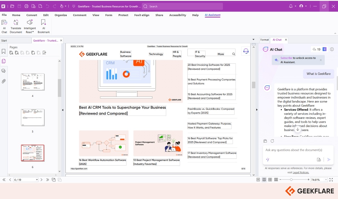
Task: Go to the first page
Action: (x=4, y=179)
